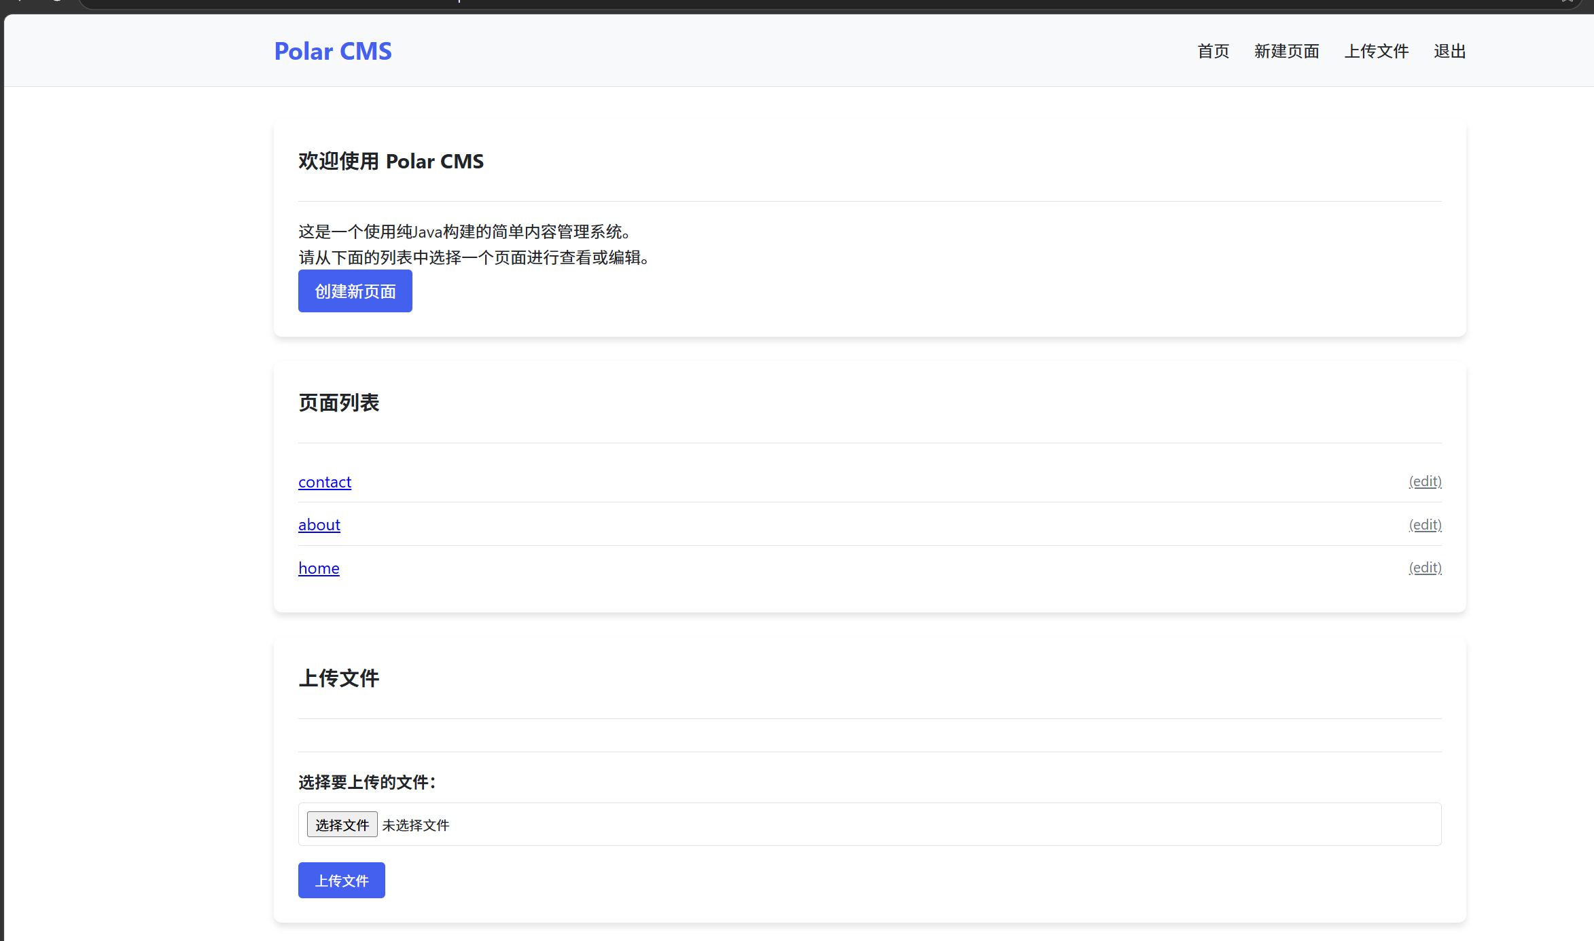Open 新建页面 in the top navigation
Image resolution: width=1594 pixels, height=941 pixels.
click(x=1286, y=51)
